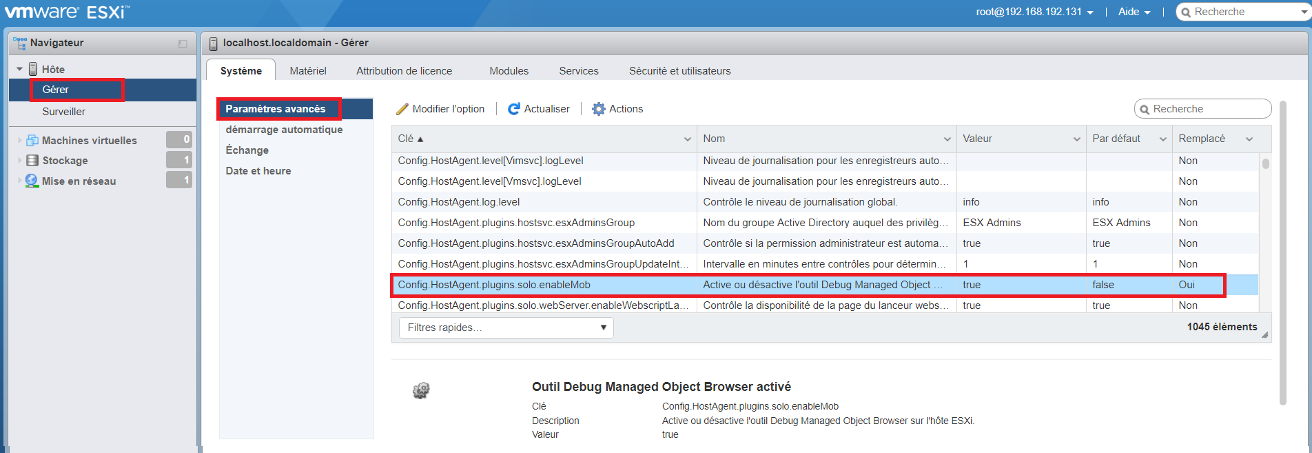
Task: Click the Machines virtuelles icon
Action: (32, 140)
